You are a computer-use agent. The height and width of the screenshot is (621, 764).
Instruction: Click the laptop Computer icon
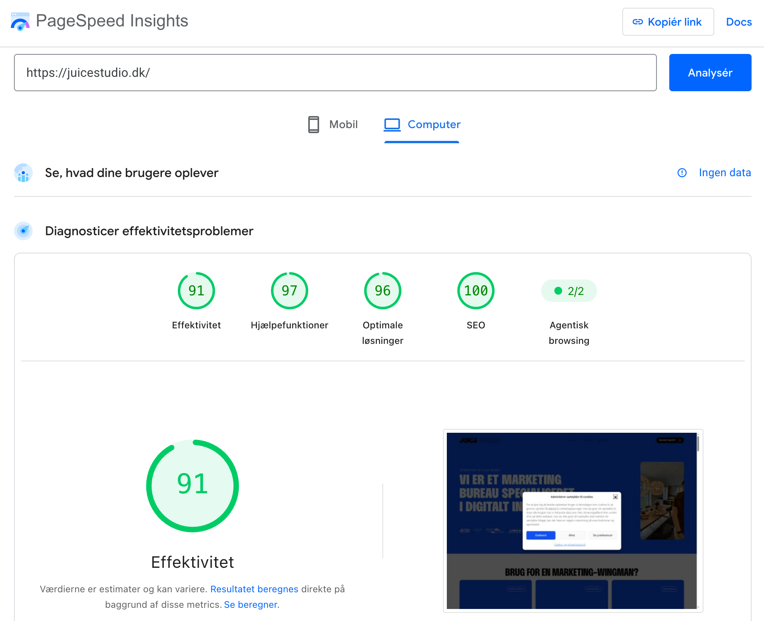click(392, 125)
